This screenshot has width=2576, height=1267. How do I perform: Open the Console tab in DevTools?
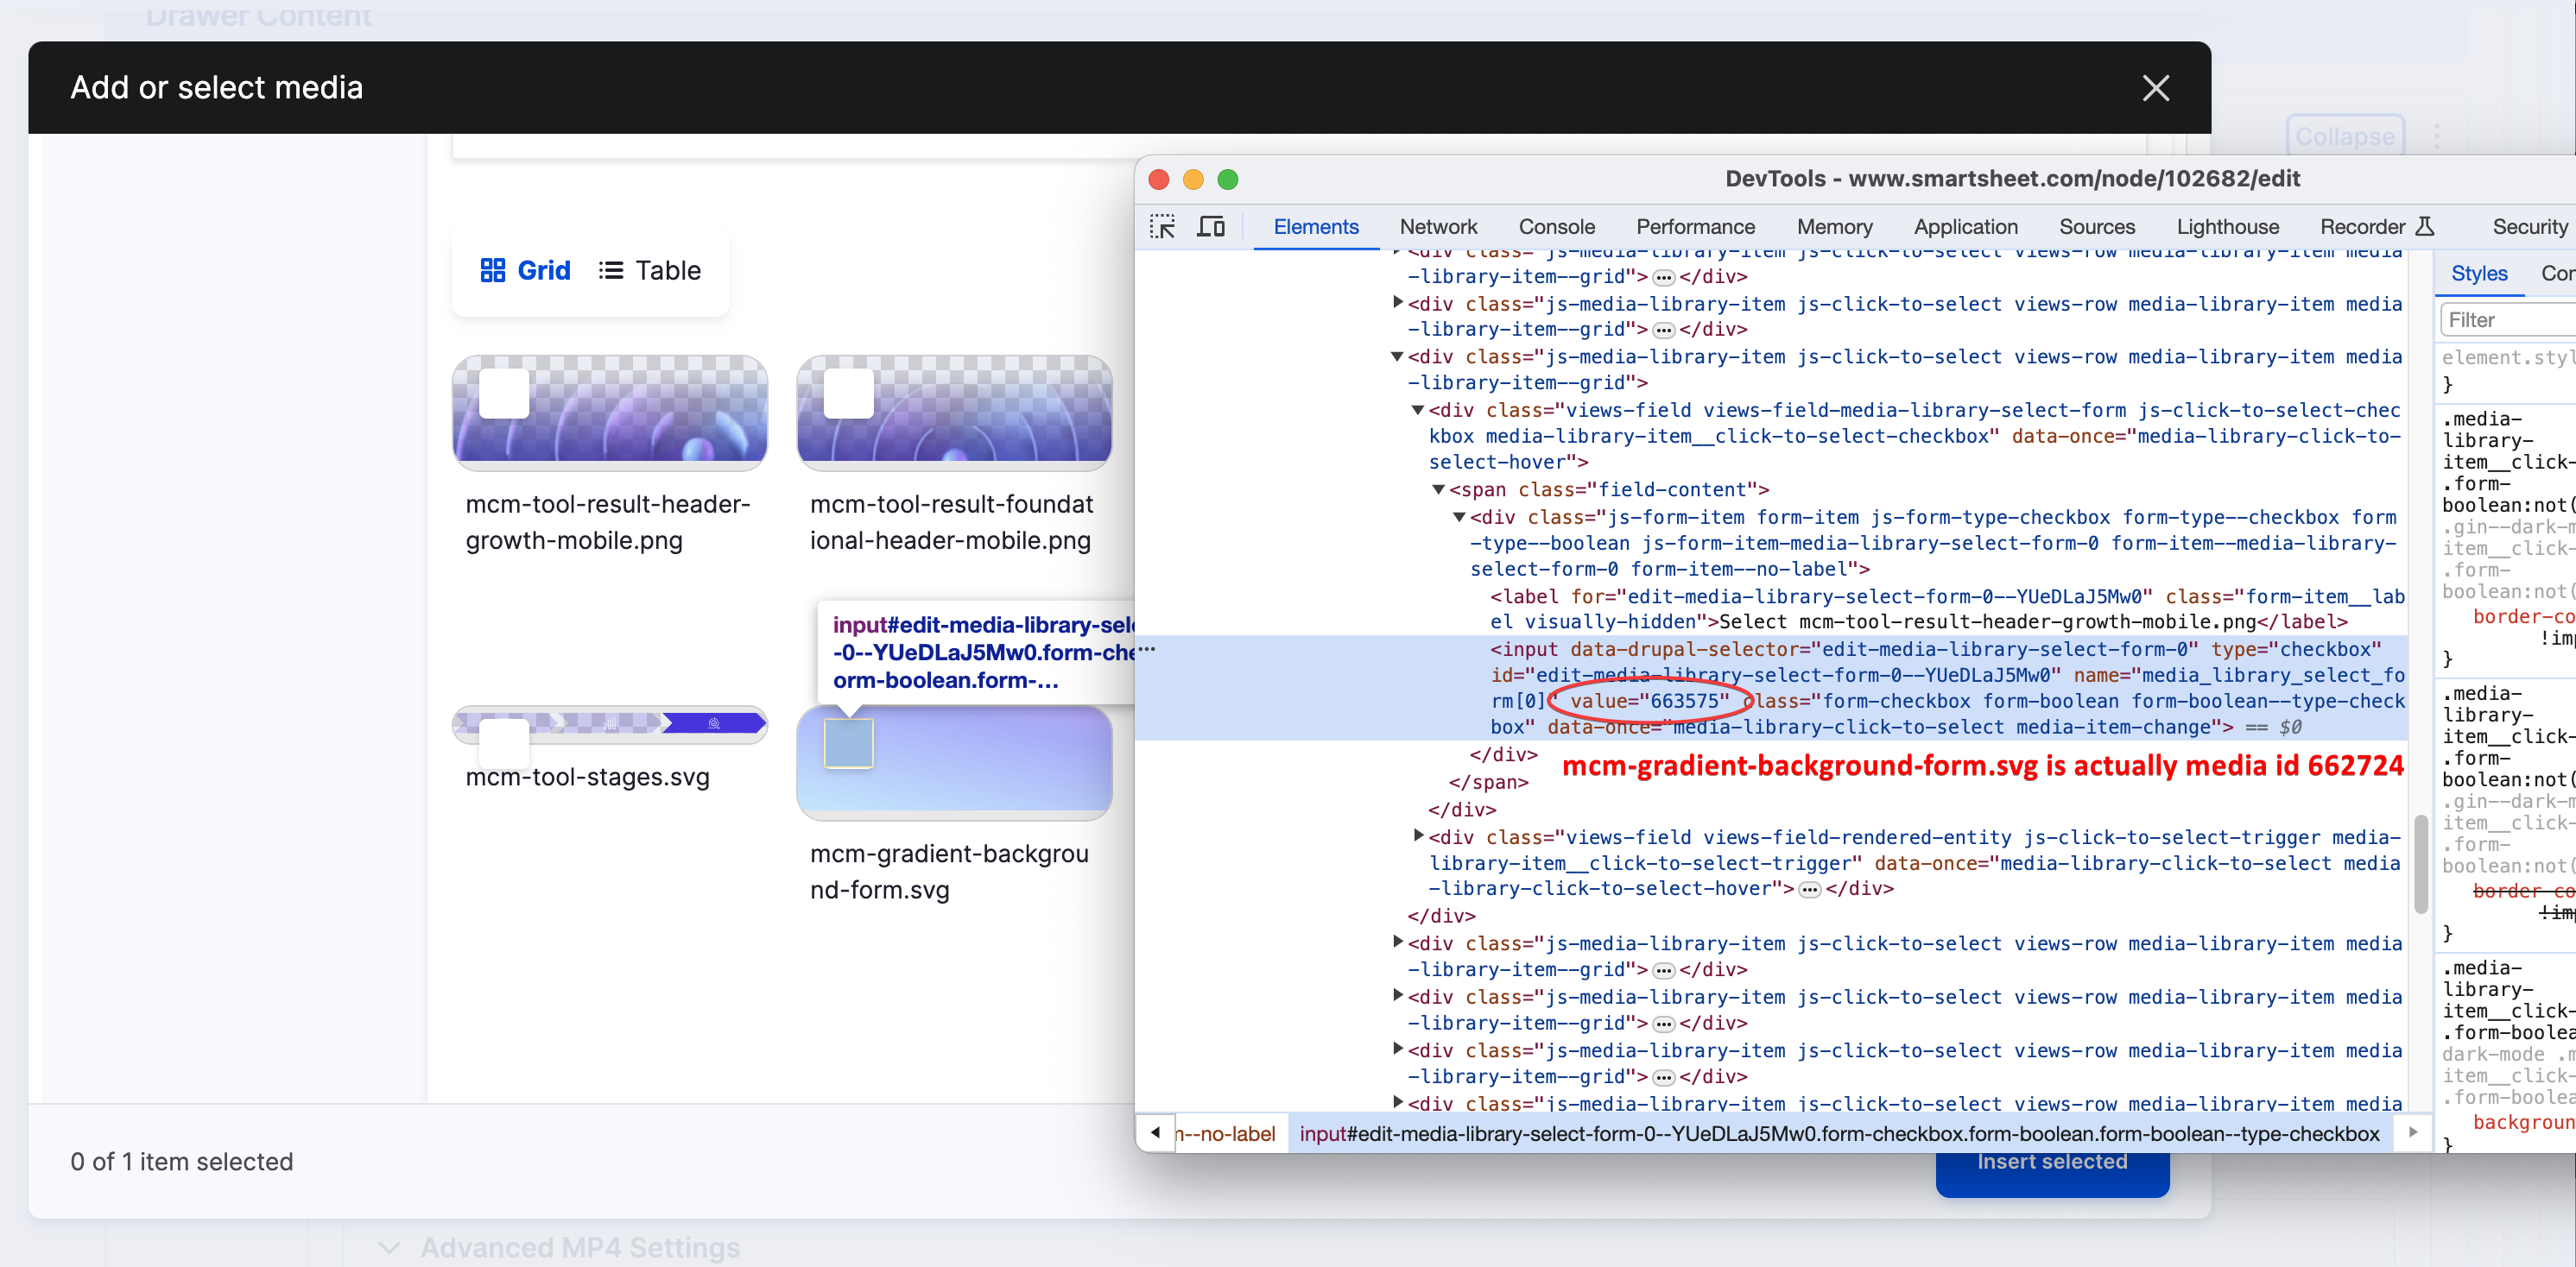point(1556,227)
